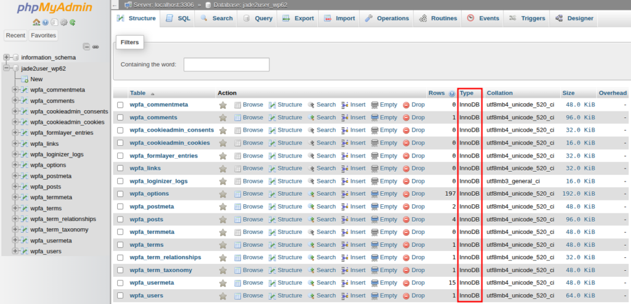The width and height of the screenshot is (631, 304).
Task: Select the wpfa_cookieadmin_consents row checkbox
Action: 120,130
